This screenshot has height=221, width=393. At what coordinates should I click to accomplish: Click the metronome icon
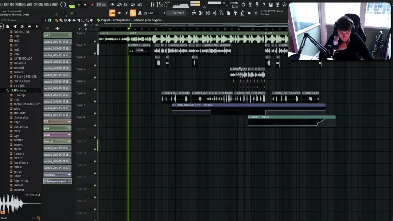[x=112, y=5]
